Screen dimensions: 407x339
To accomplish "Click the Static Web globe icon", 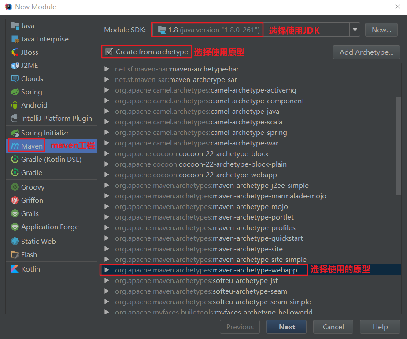I will click(x=15, y=241).
